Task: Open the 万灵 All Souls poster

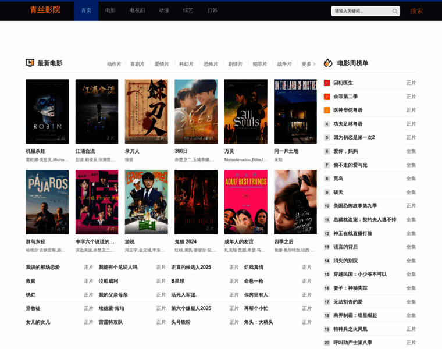Action: [246, 111]
